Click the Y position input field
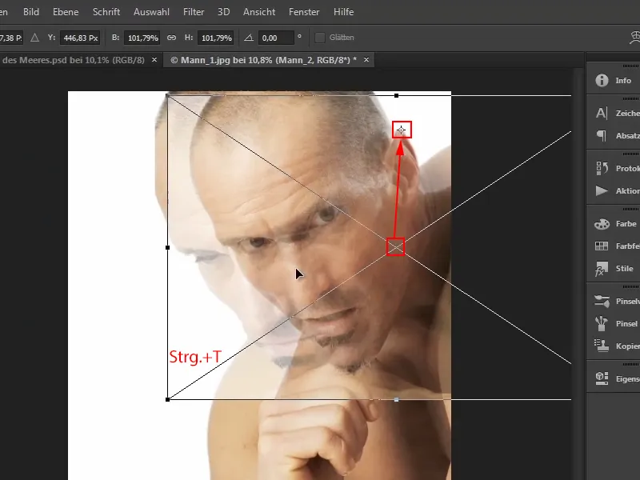Screen dimensions: 640x480 point(81,38)
